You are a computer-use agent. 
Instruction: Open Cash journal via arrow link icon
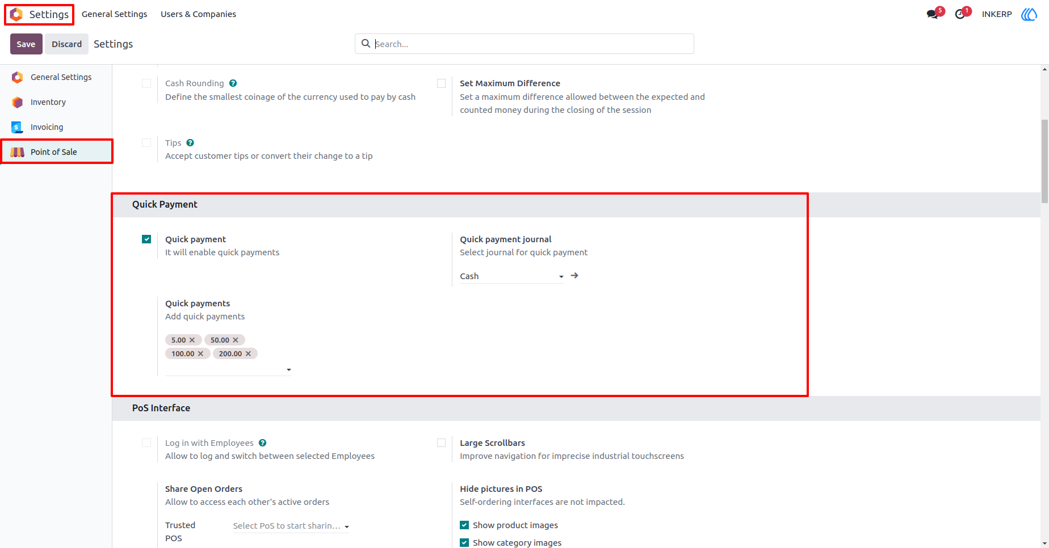574,276
